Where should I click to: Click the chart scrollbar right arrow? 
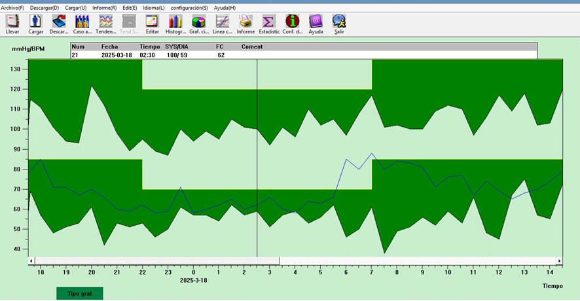click(560, 260)
